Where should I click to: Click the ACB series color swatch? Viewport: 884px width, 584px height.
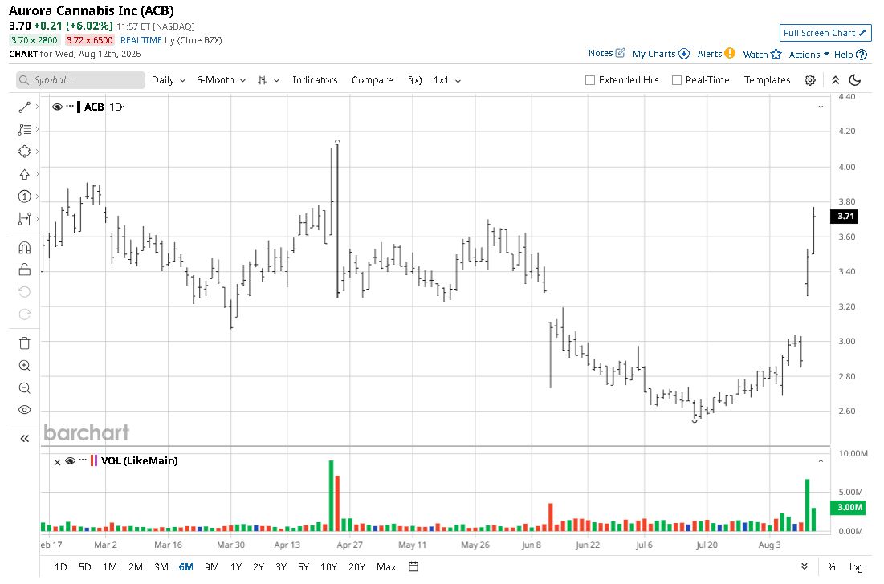pyautogui.click(x=79, y=107)
